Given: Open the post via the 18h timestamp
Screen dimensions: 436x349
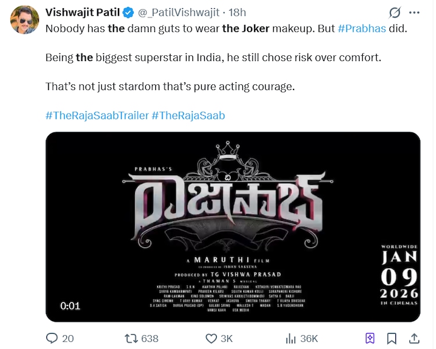Looking at the screenshot, I should (x=237, y=13).
